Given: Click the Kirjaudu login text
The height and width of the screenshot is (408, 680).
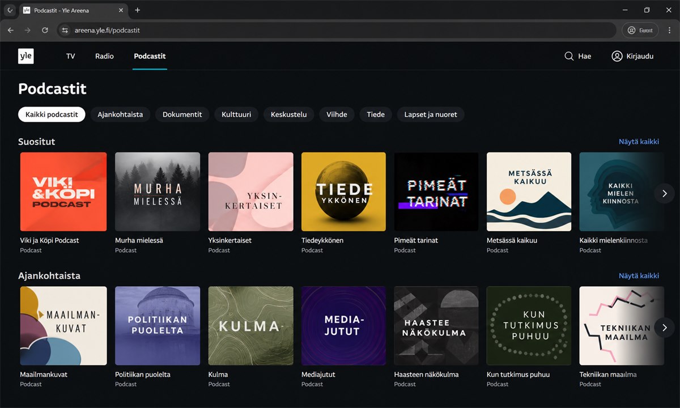Looking at the screenshot, I should 640,56.
